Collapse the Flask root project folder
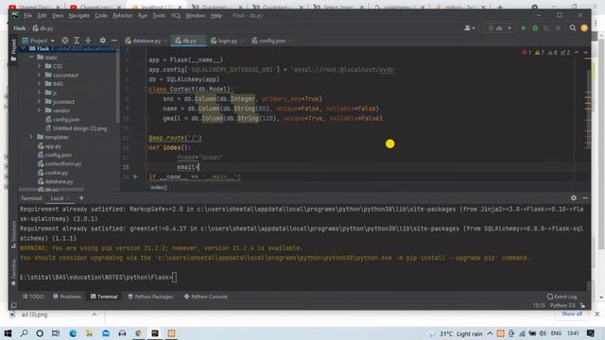The width and height of the screenshot is (605, 340). (23, 48)
